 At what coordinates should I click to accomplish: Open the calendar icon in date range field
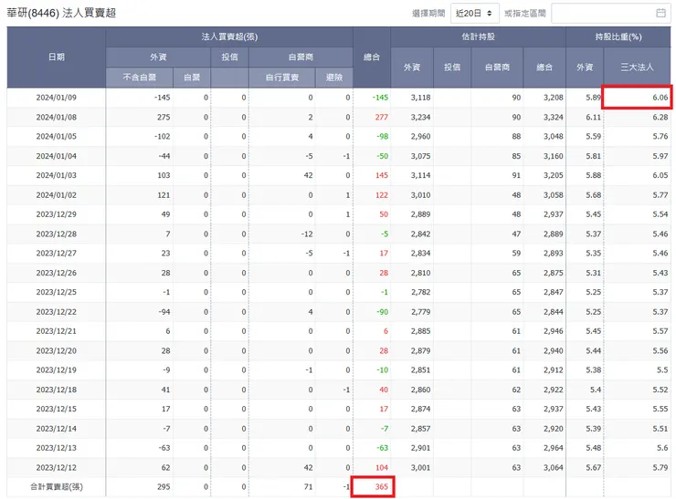(660, 14)
